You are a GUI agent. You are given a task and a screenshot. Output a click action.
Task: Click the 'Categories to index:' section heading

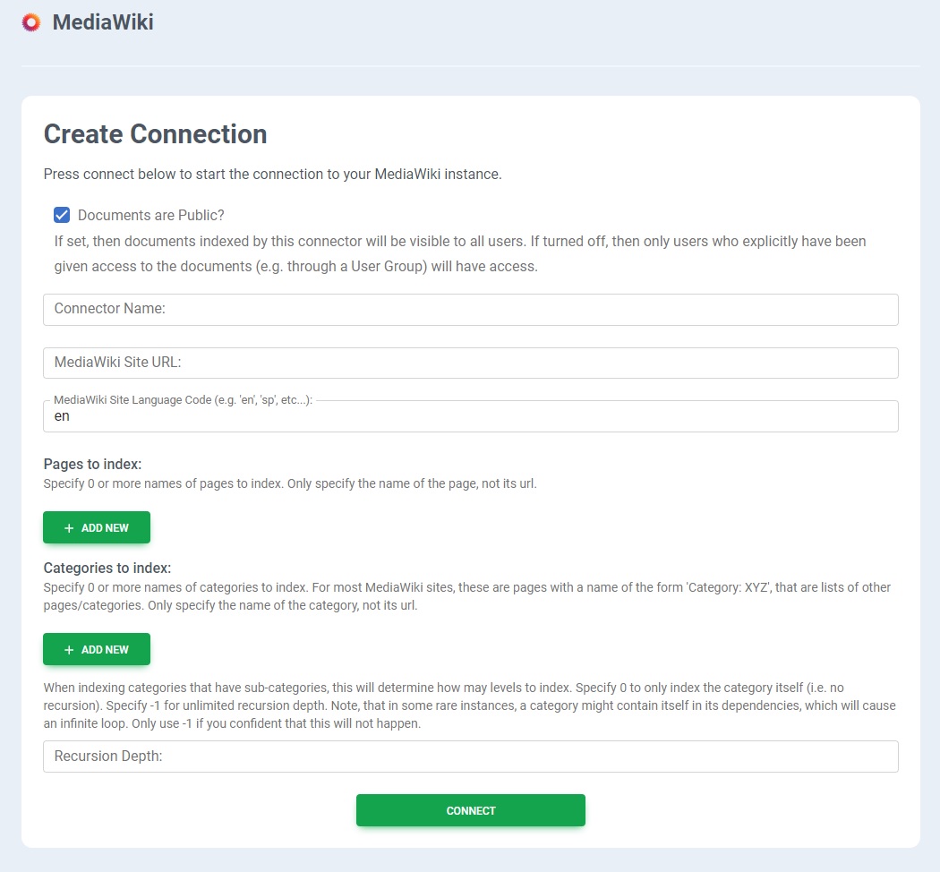click(x=107, y=568)
